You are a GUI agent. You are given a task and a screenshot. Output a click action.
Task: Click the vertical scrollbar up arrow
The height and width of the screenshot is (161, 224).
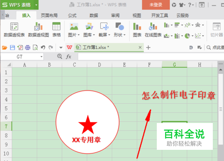click(x=221, y=70)
